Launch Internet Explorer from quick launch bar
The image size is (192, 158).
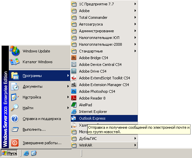click(x=26, y=153)
